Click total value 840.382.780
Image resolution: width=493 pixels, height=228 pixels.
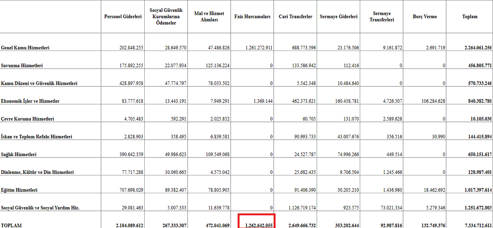pos(480,101)
